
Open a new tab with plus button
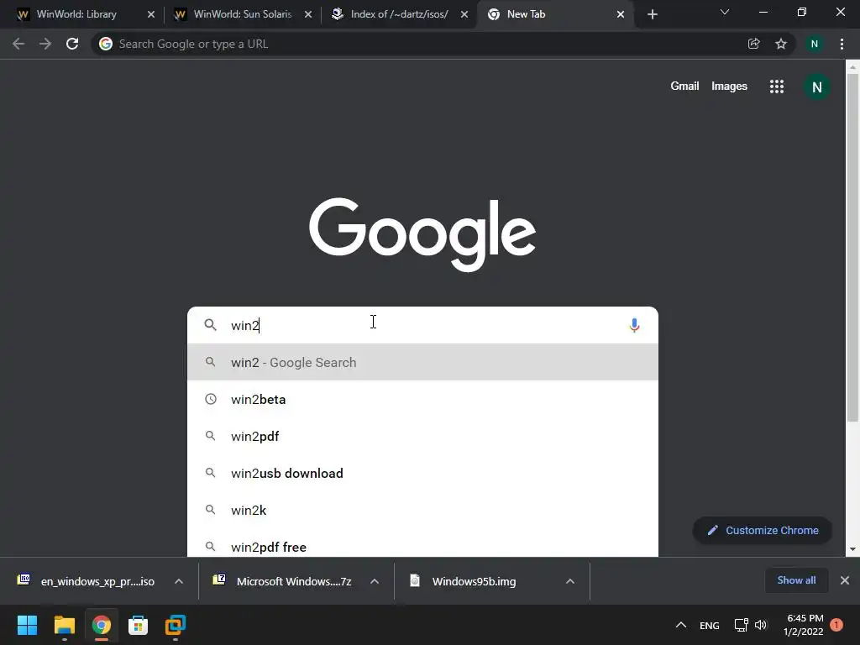[652, 14]
